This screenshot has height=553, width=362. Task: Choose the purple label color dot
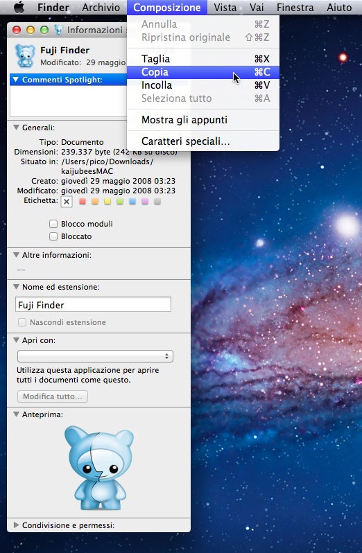click(x=145, y=202)
